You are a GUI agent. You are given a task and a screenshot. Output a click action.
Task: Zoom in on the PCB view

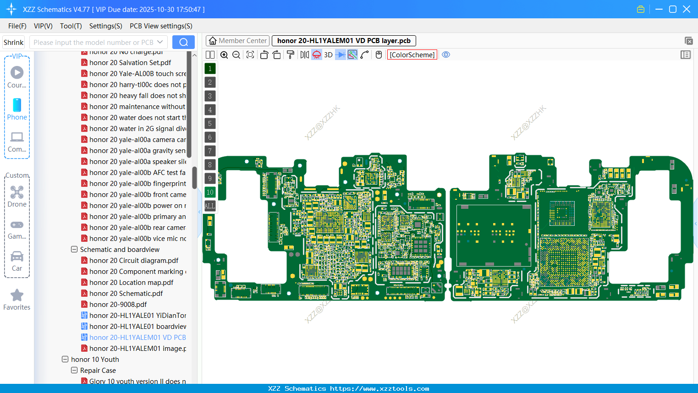click(x=224, y=55)
